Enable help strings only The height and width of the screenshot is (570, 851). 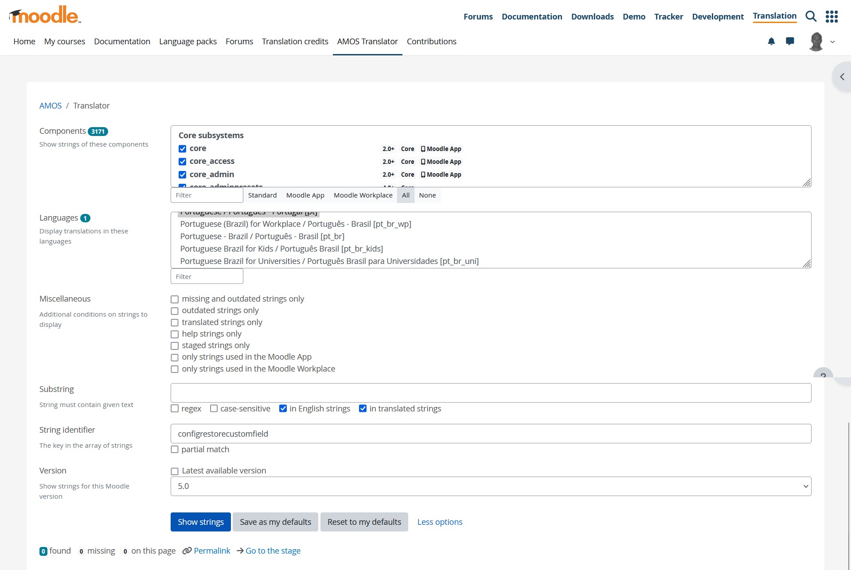click(x=175, y=334)
